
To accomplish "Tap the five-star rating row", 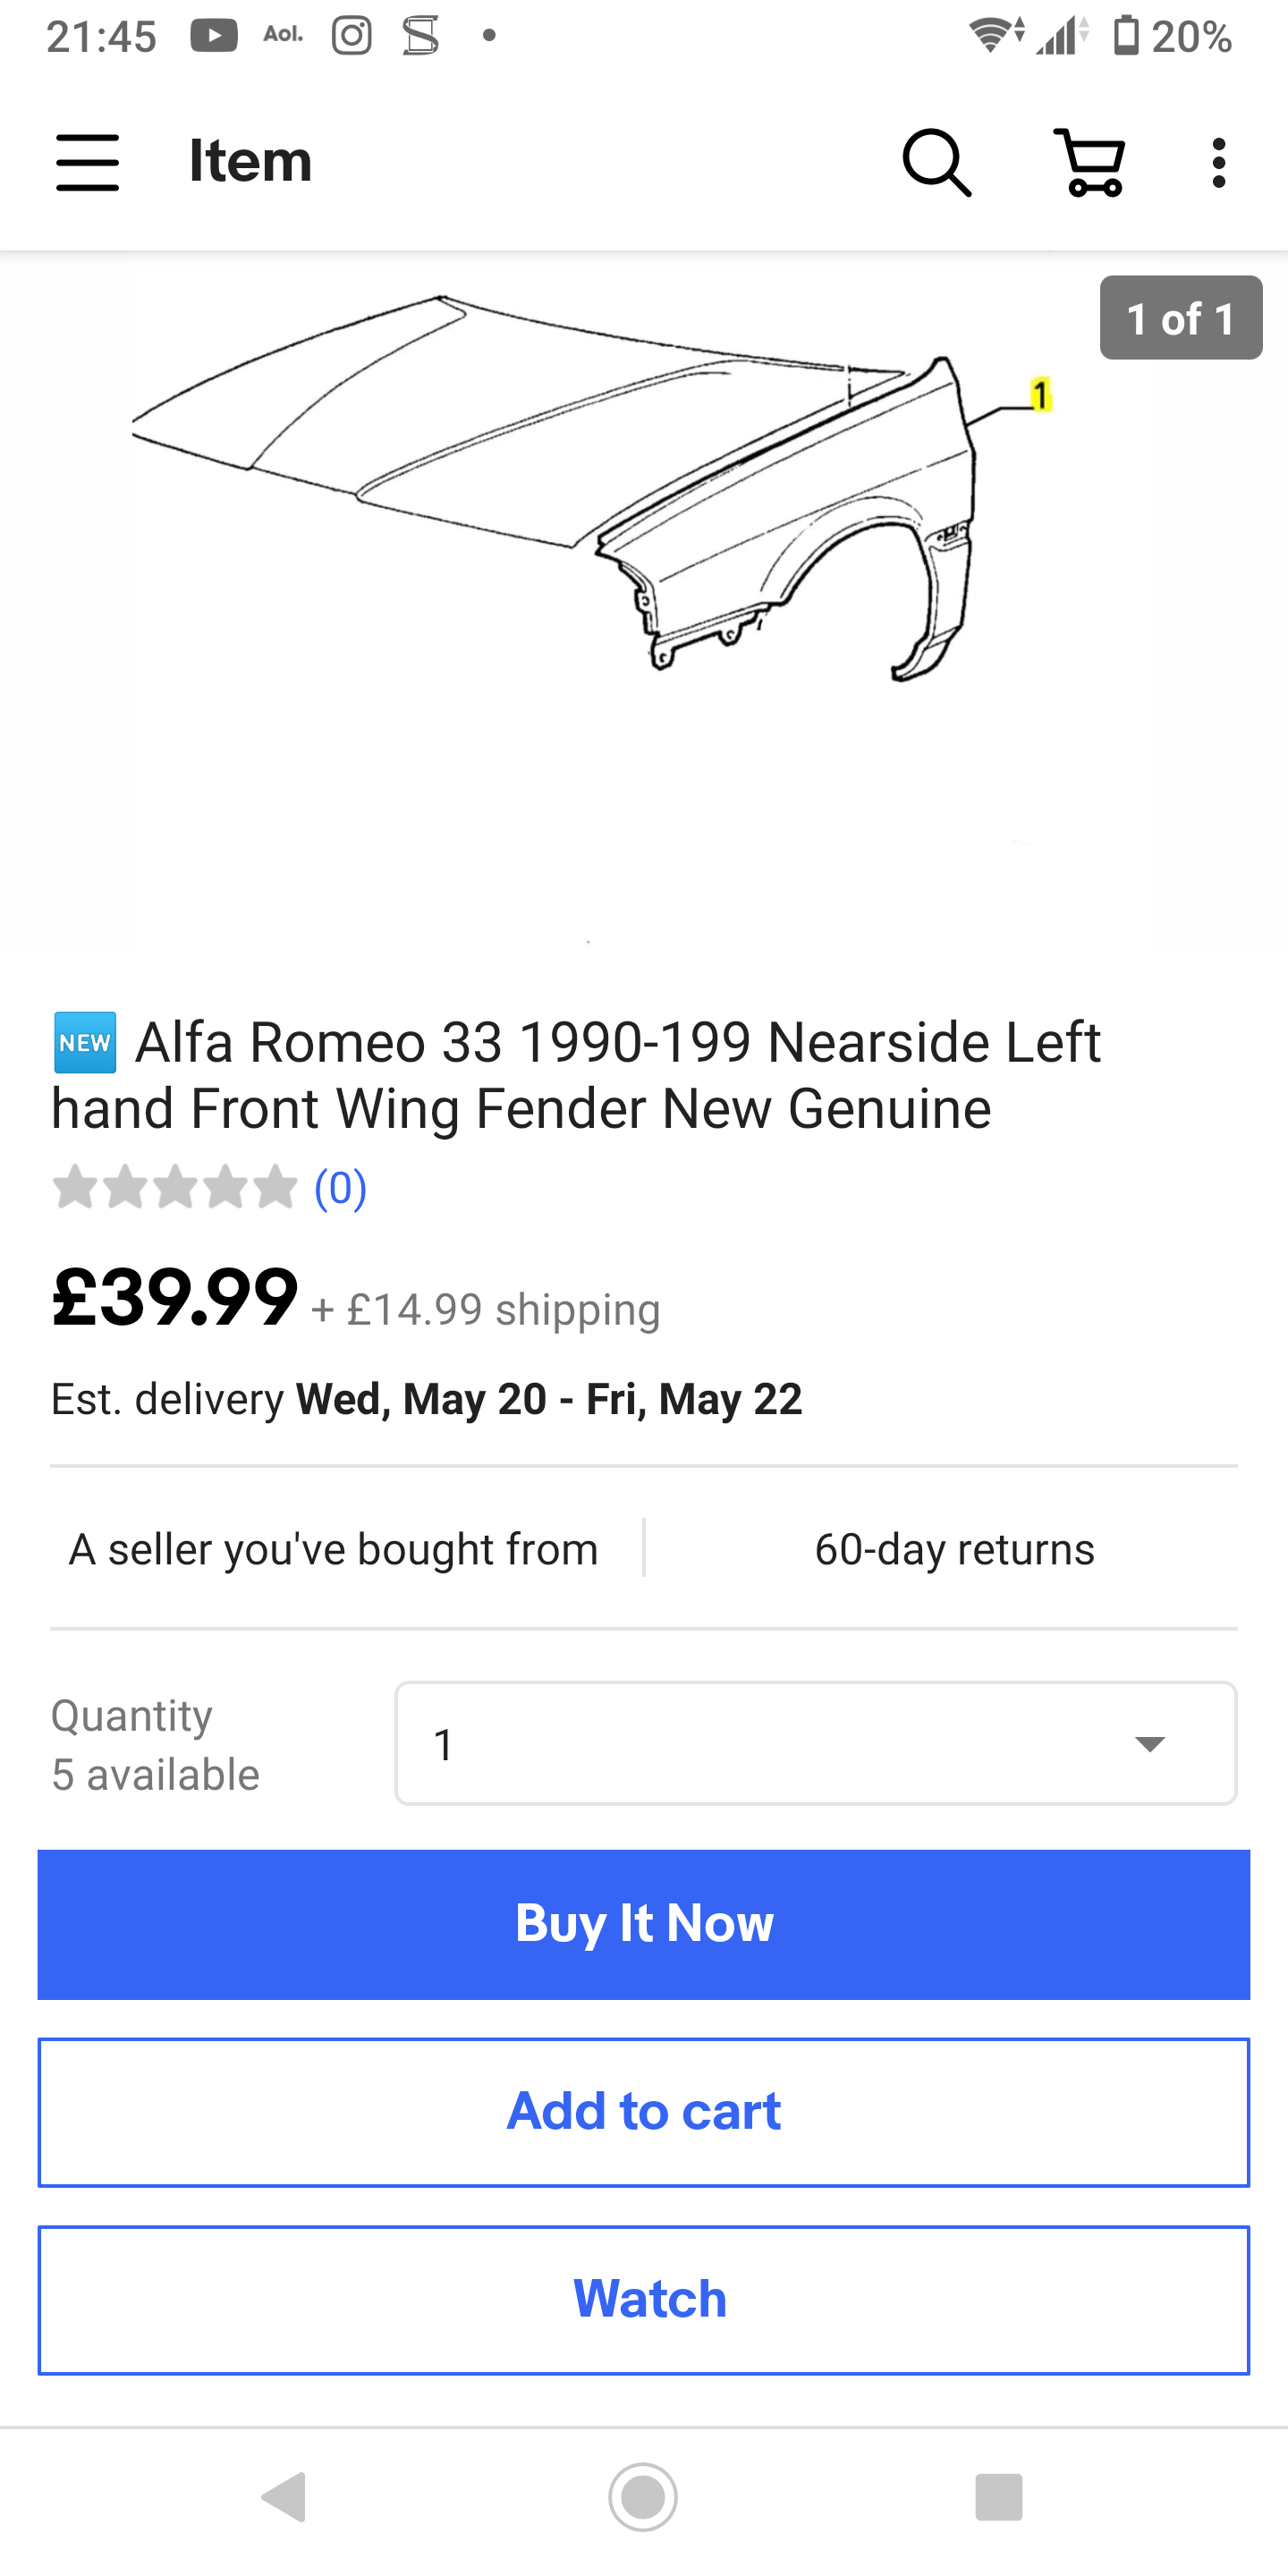I will coord(175,1188).
